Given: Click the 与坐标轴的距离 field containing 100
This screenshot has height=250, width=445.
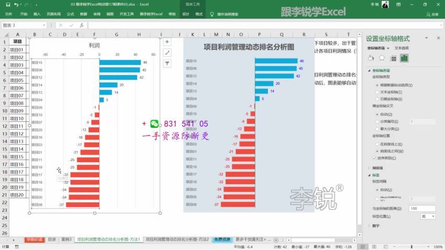Looking at the screenshot, I should point(422,208).
